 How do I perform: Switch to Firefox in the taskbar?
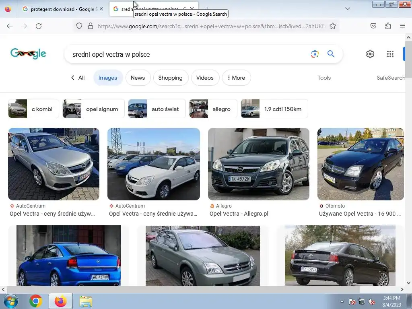pos(60,301)
